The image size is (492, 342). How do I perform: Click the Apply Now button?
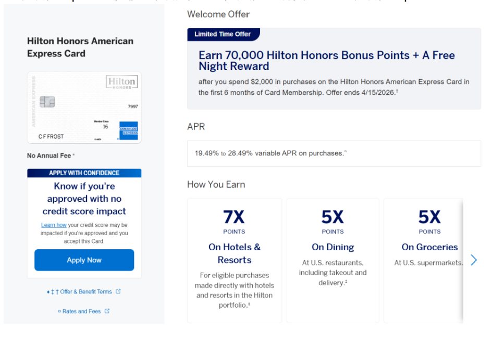pyautogui.click(x=84, y=260)
